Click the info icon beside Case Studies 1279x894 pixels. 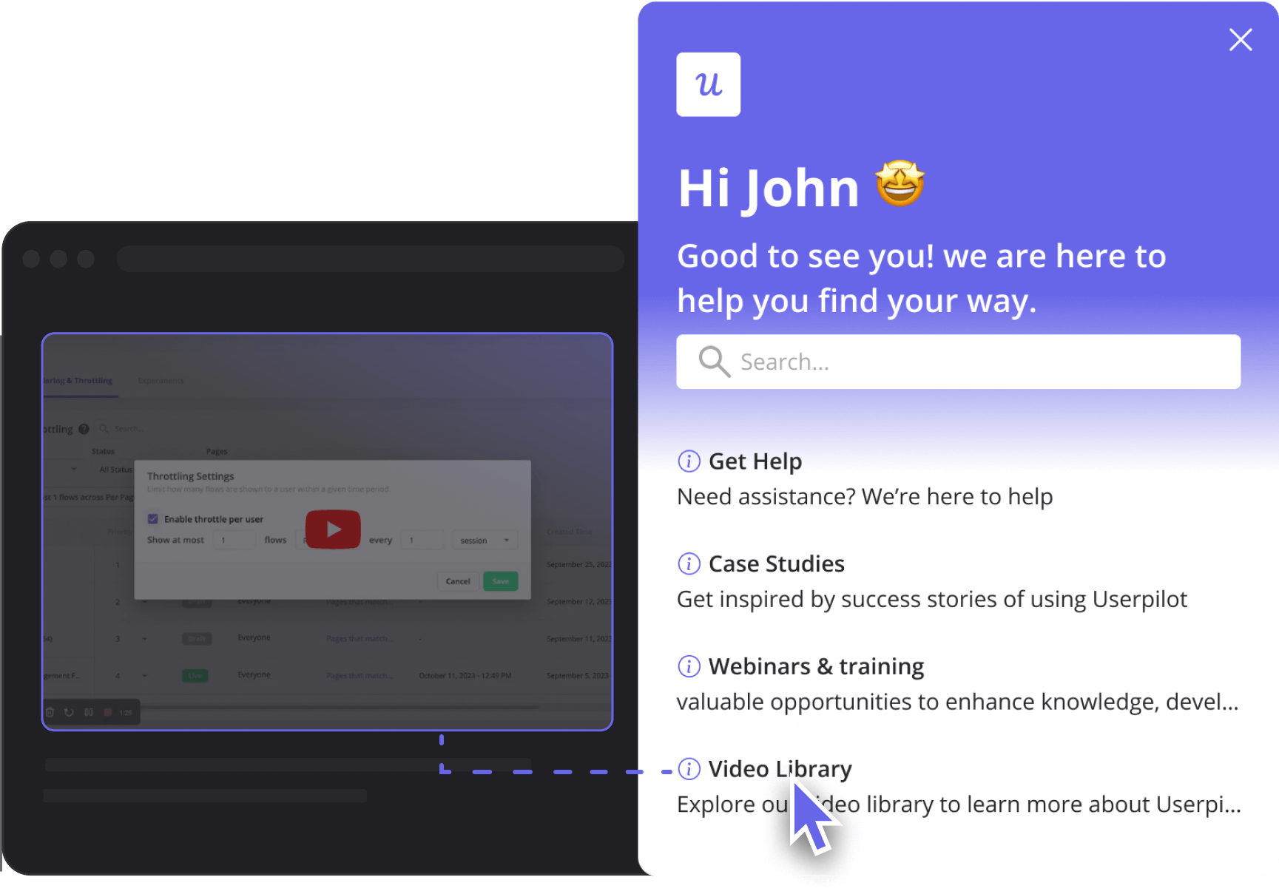(689, 564)
